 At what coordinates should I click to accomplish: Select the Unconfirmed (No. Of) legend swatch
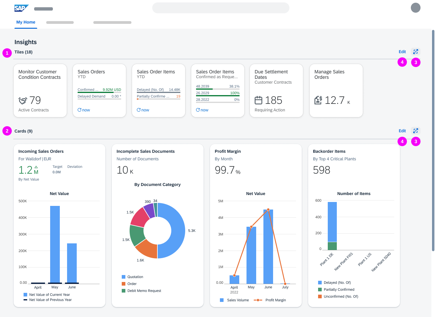(320, 296)
